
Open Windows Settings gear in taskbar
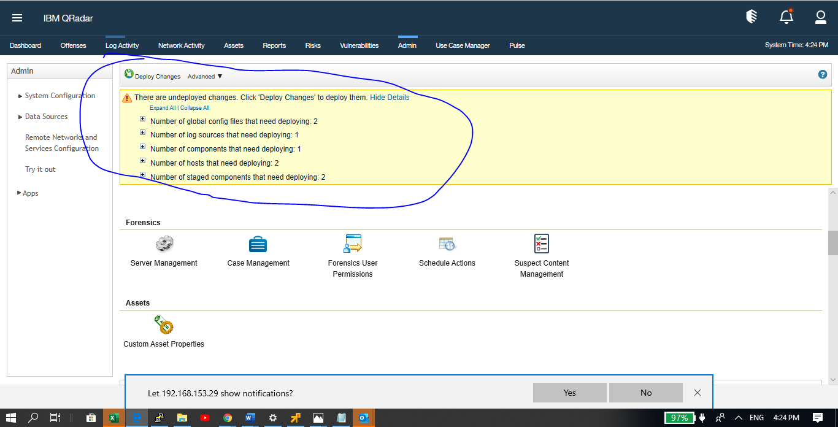coord(272,418)
